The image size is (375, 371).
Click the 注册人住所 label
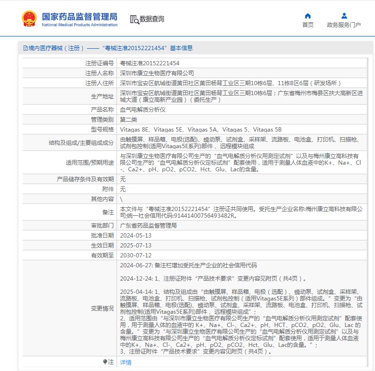pyautogui.click(x=99, y=83)
